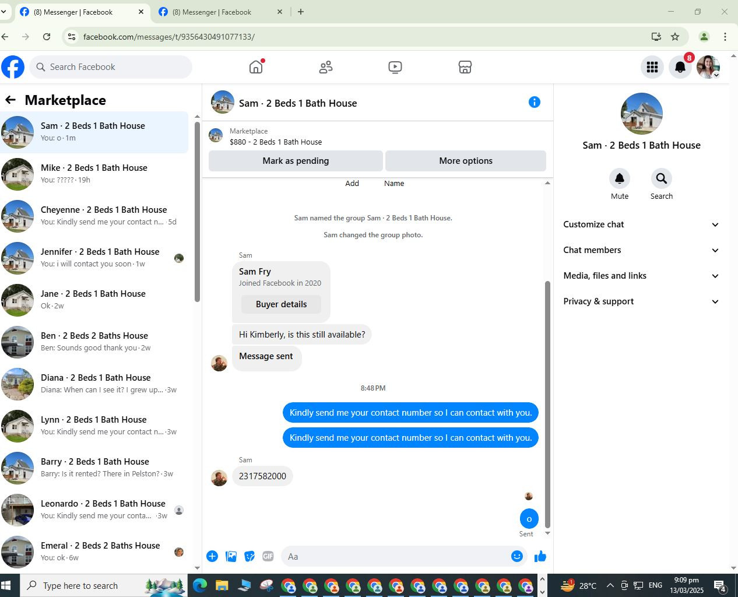Click Windows taskbar search box
Viewport: 738px width, 597px height.
(104, 585)
